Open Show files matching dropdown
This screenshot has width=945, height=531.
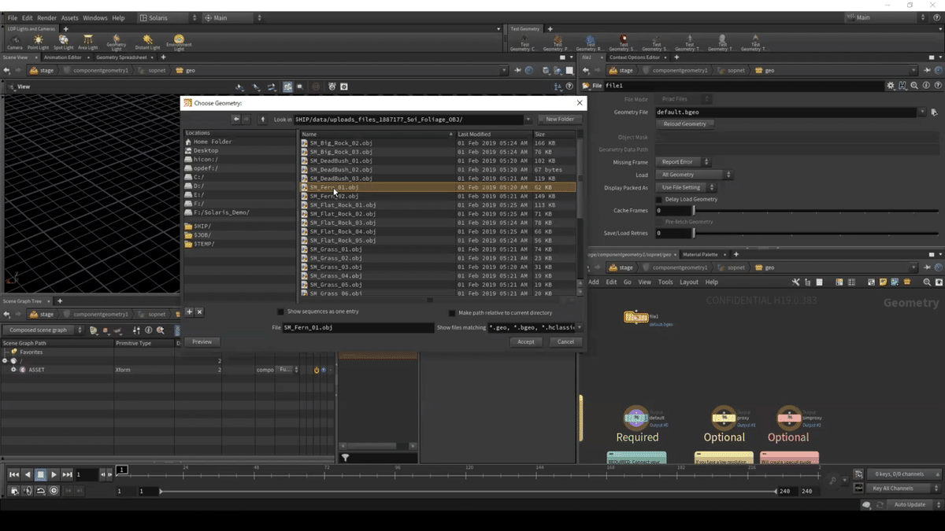pyautogui.click(x=580, y=327)
